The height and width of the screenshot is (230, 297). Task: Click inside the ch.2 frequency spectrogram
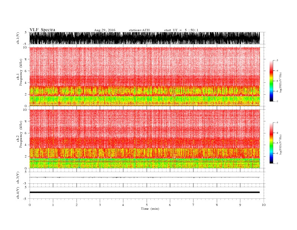click(x=144, y=139)
